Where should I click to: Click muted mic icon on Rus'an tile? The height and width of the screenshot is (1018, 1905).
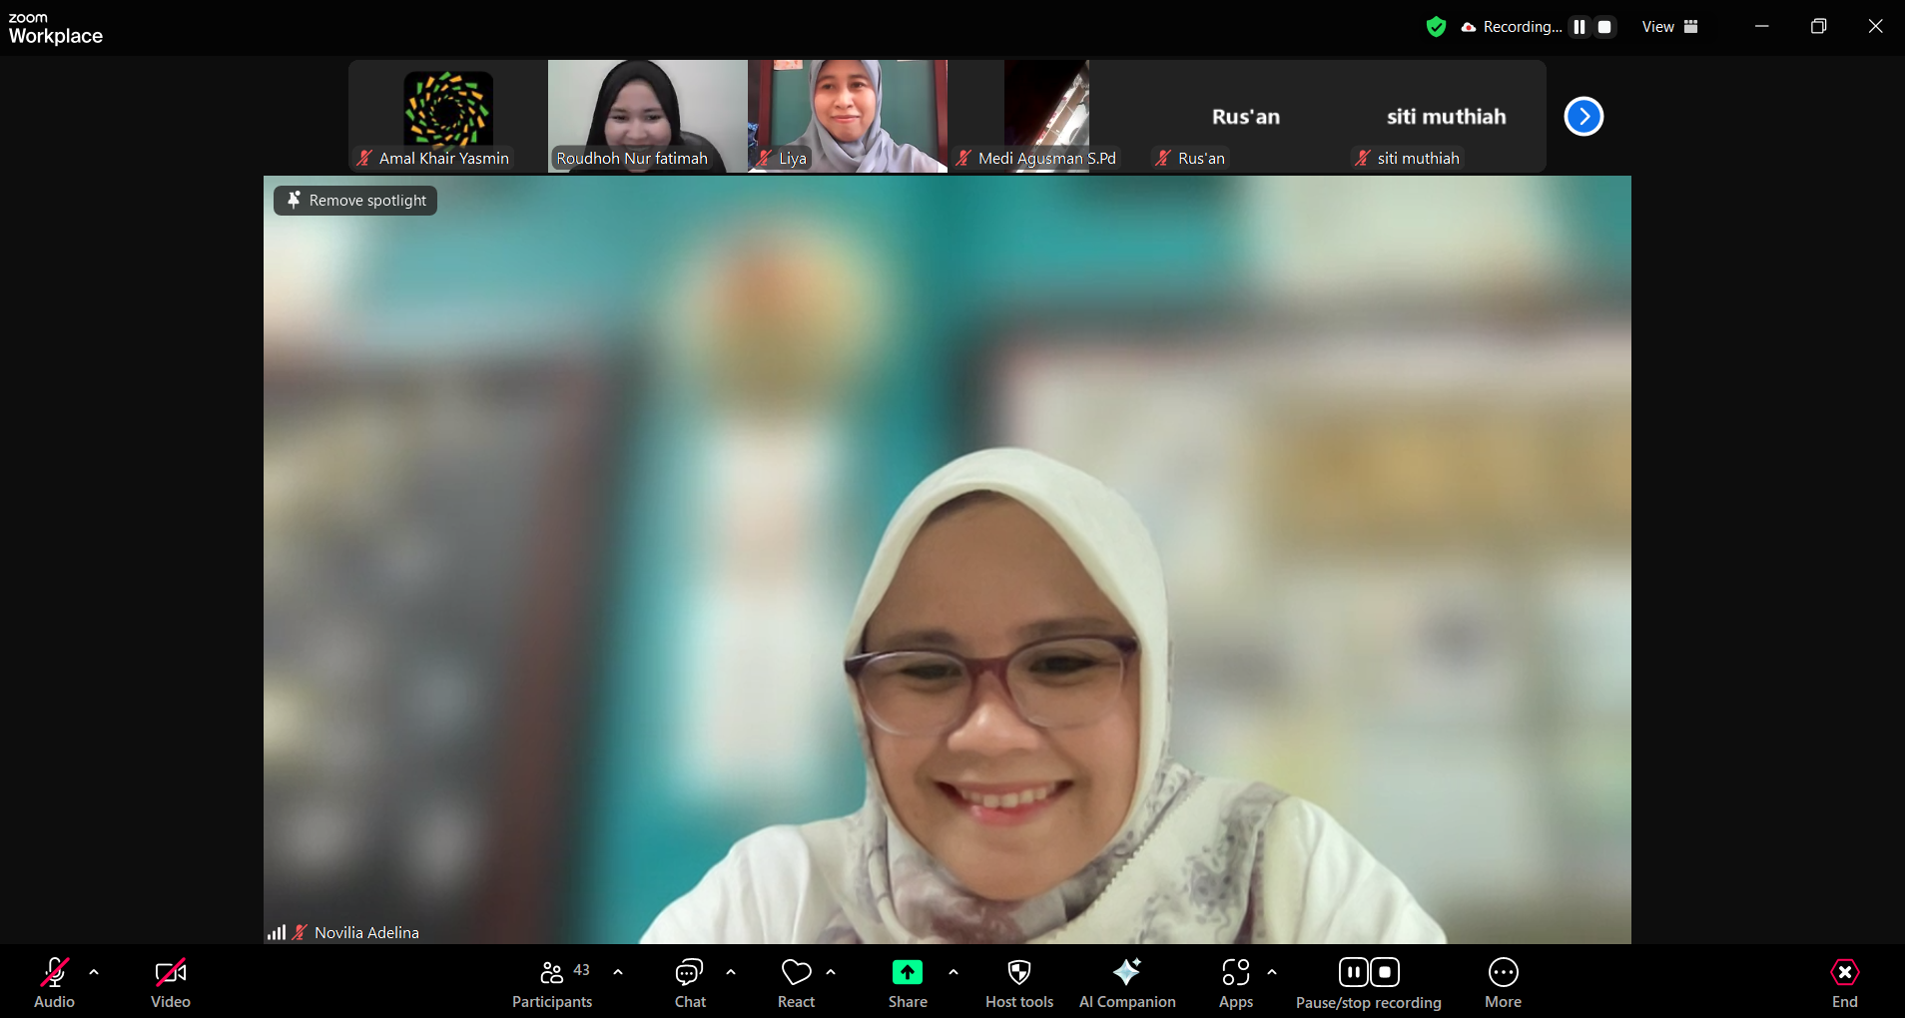1163,158
